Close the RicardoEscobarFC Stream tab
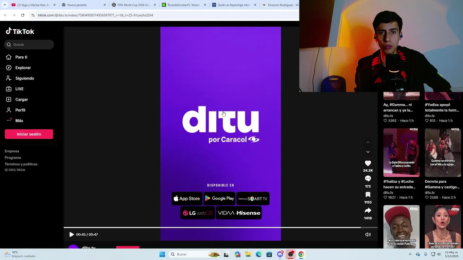 pos(205,5)
